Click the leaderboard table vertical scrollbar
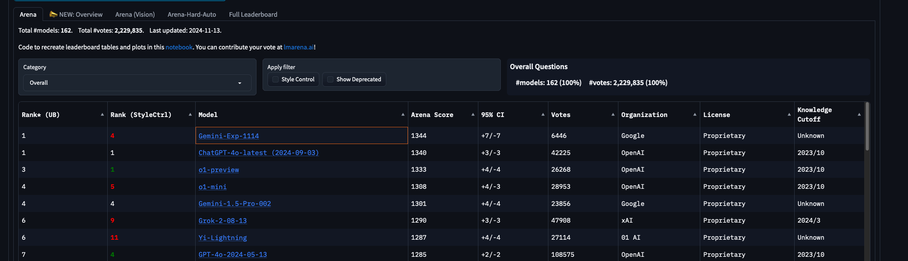The width and height of the screenshot is (908, 261). (x=867, y=127)
